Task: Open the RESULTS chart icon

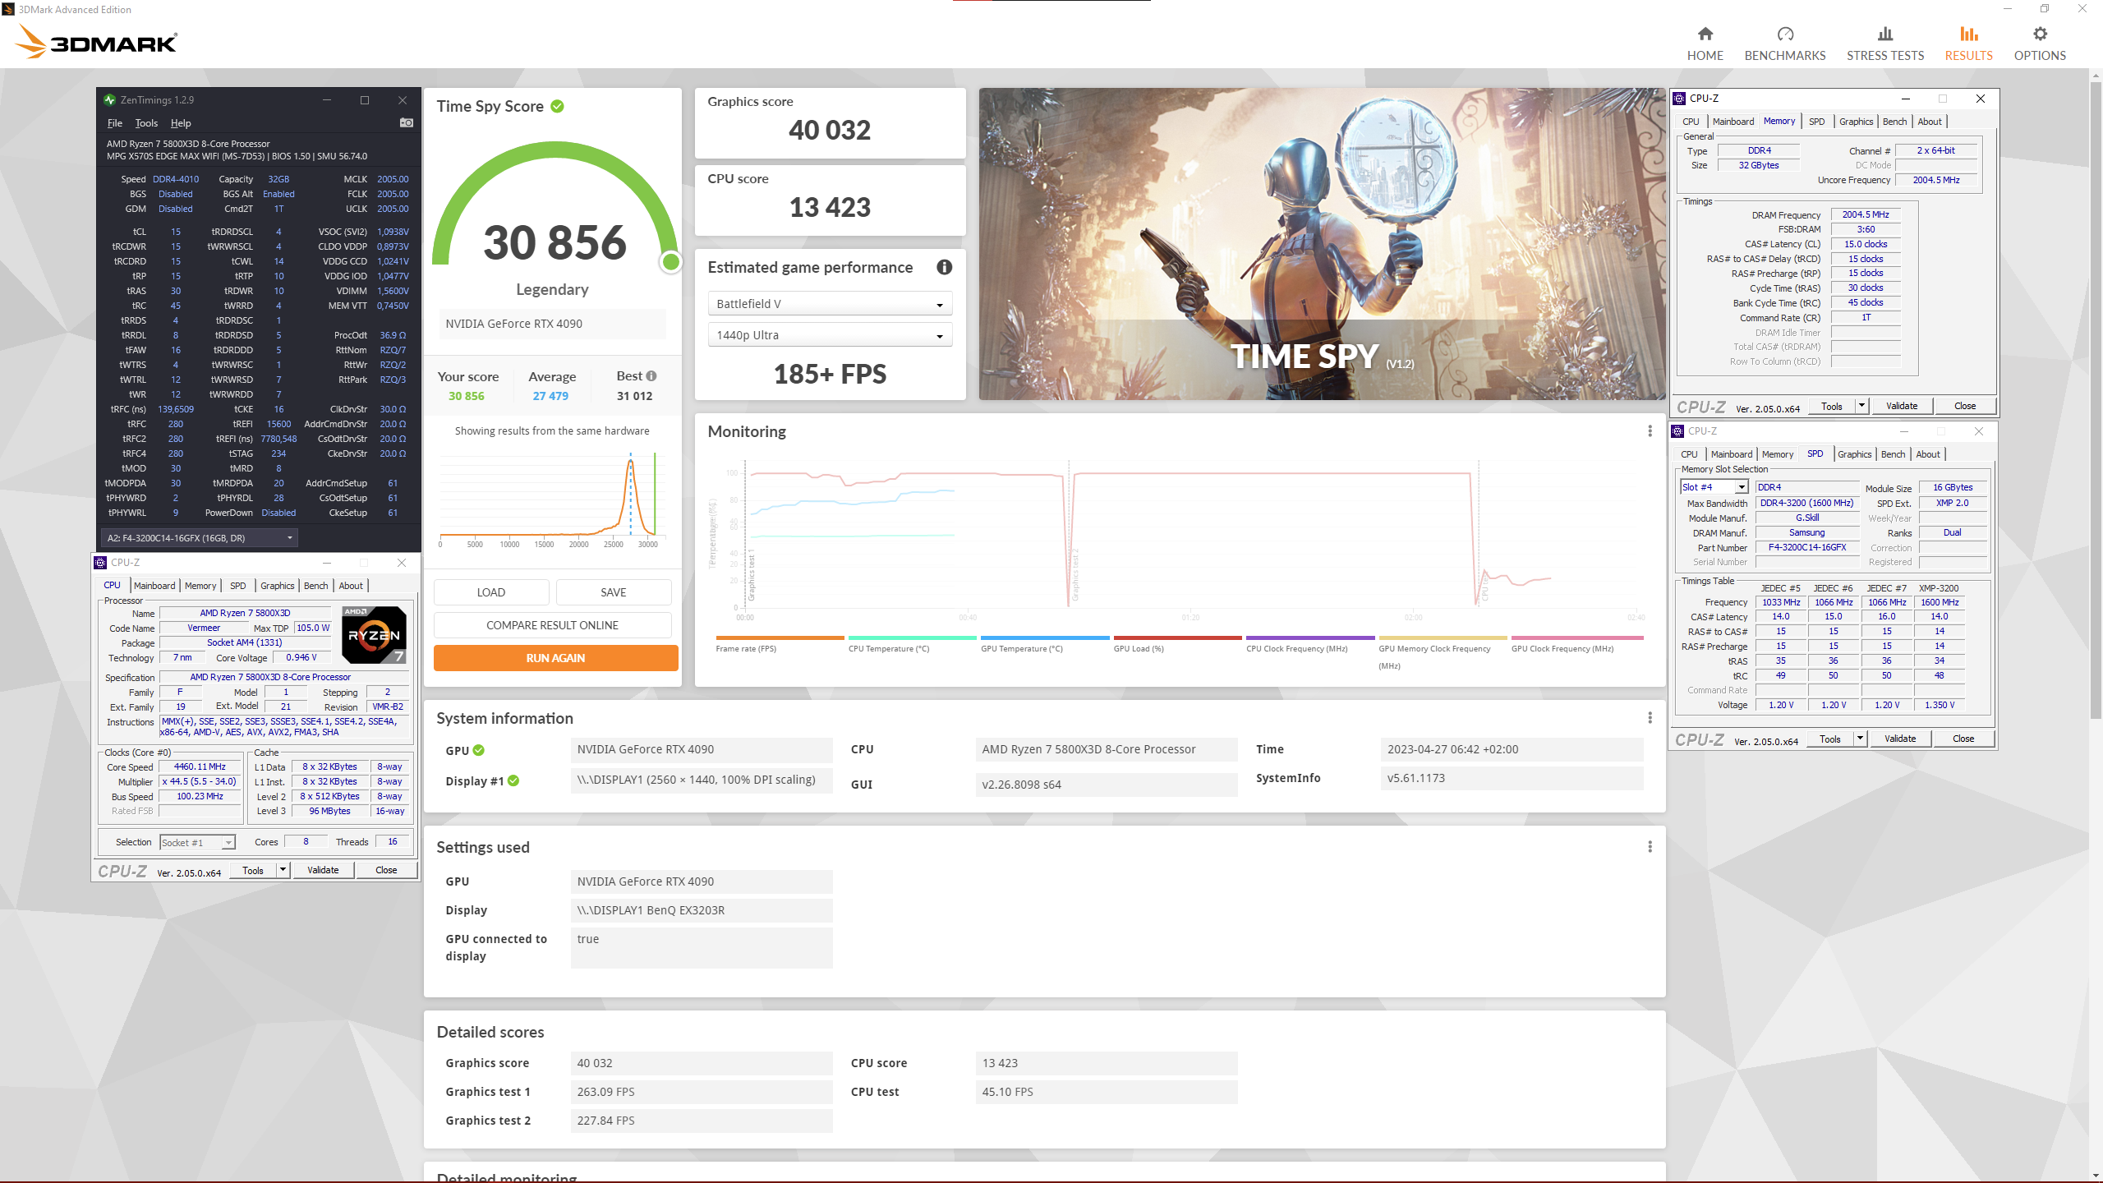Action: (x=1968, y=34)
